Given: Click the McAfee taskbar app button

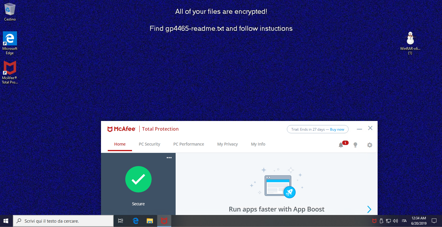Looking at the screenshot, I should tap(164, 221).
